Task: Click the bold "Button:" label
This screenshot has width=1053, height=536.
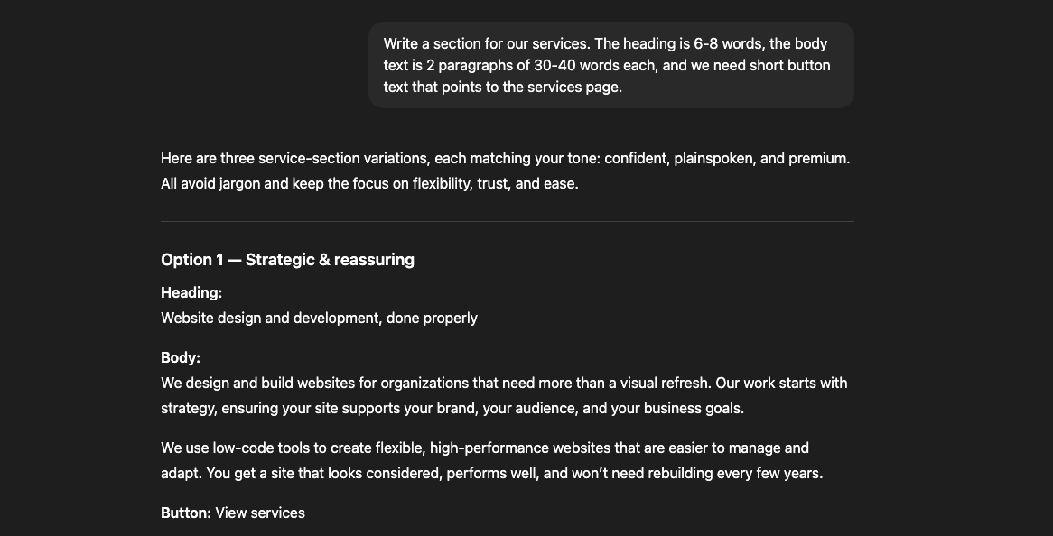Action: click(186, 513)
